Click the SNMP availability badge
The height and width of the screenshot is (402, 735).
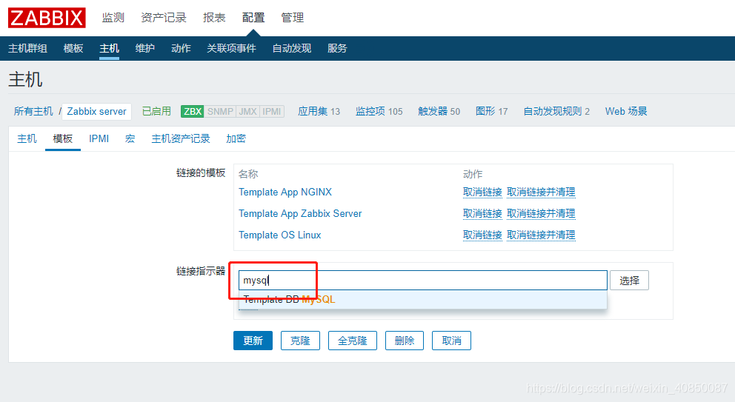[220, 112]
